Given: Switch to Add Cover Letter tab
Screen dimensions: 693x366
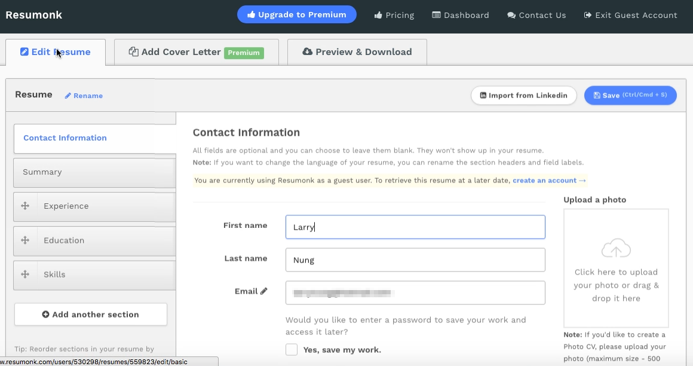Looking at the screenshot, I should pos(196,52).
